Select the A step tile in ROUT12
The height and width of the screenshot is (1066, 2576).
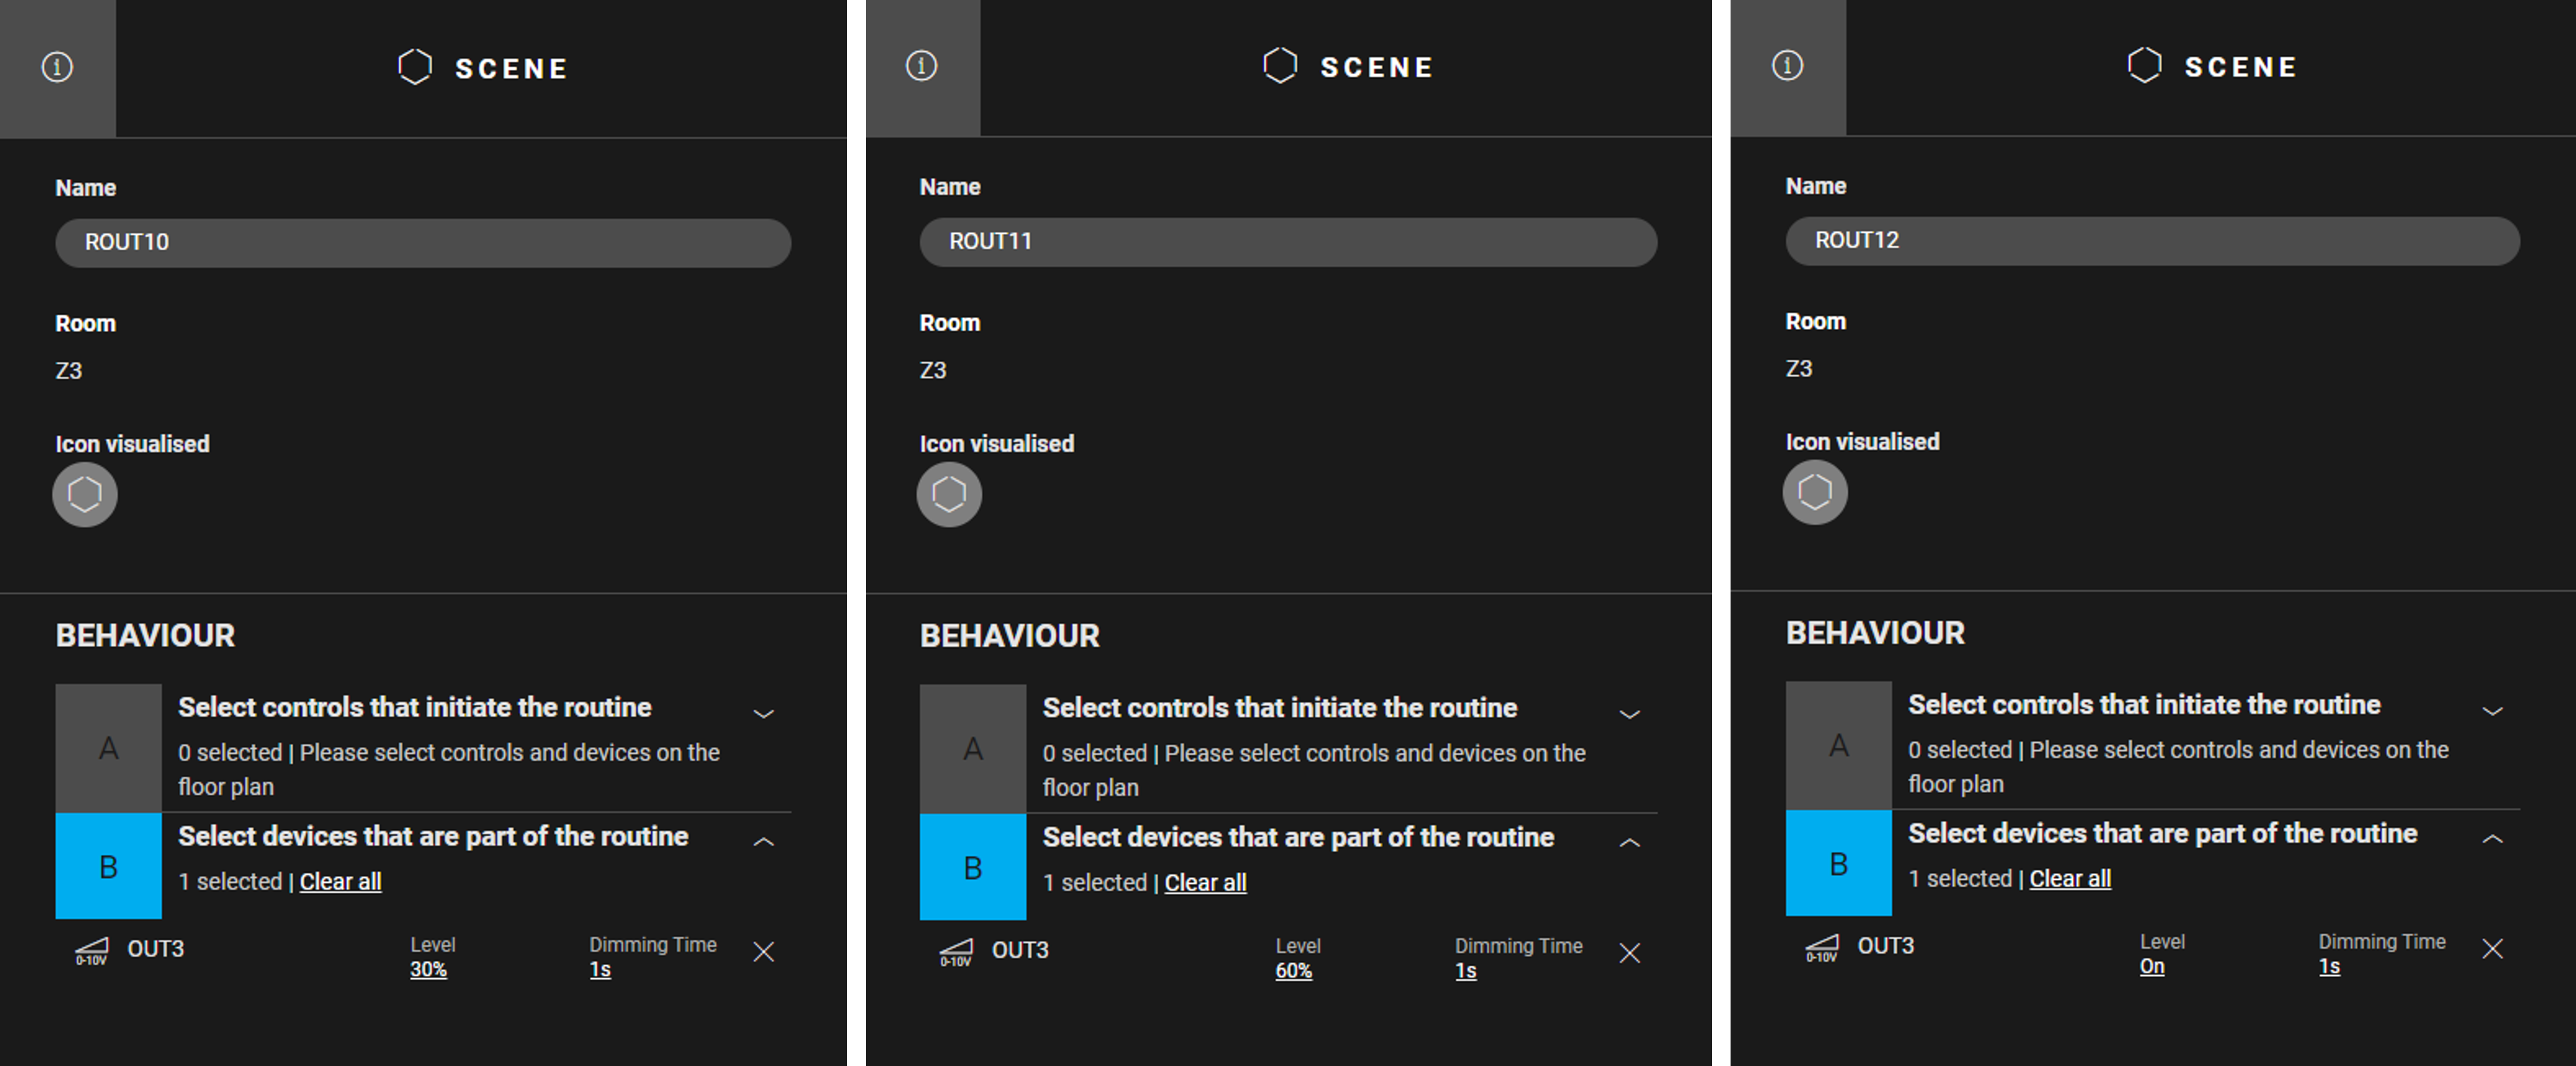pyautogui.click(x=1839, y=746)
